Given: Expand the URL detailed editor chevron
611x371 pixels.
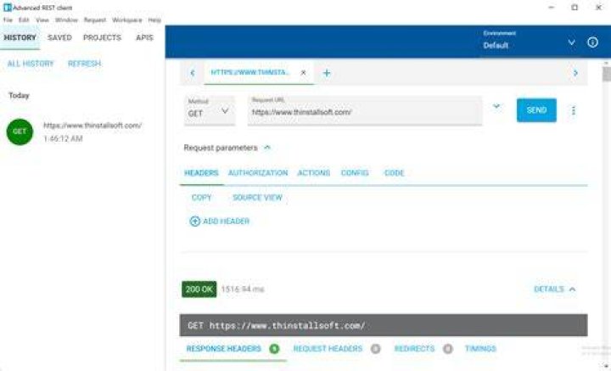Looking at the screenshot, I should click(x=496, y=106).
